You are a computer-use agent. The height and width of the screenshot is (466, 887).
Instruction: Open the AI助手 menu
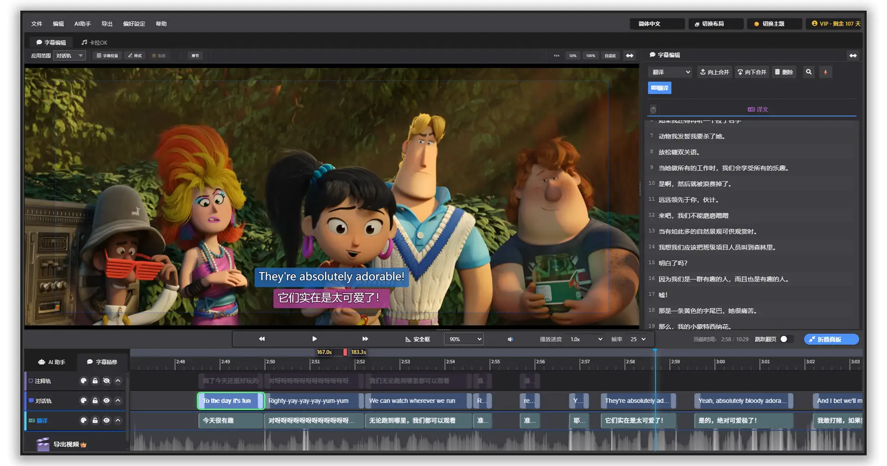click(x=83, y=24)
